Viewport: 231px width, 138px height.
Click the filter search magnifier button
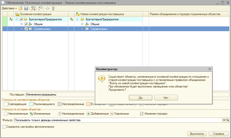(x=228, y=120)
